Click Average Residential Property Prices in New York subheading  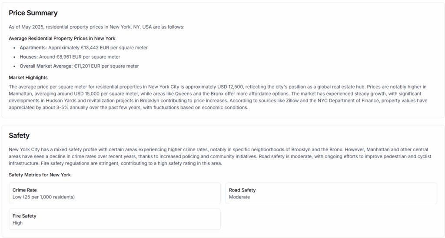(62, 38)
